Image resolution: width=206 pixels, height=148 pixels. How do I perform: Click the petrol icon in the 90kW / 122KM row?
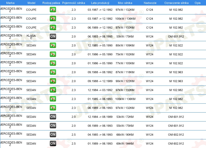coord(53,81)
